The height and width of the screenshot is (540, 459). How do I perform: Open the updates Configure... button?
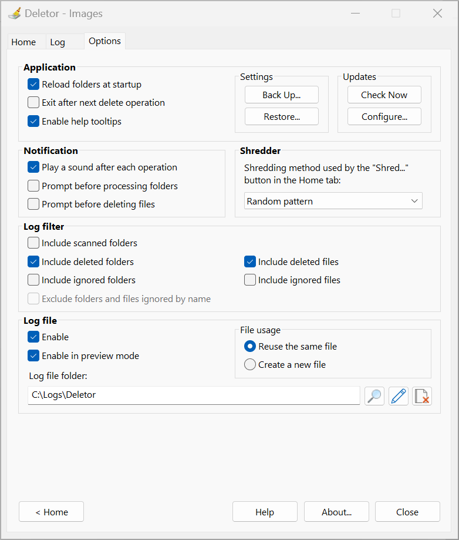tap(384, 117)
